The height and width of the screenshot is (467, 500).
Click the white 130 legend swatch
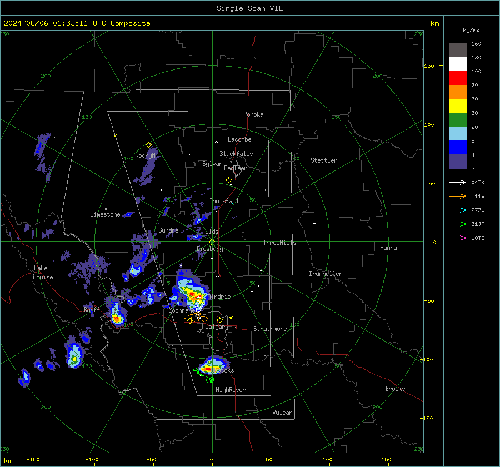click(x=458, y=64)
